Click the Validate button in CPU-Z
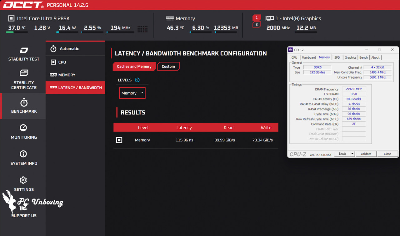This screenshot has height=236, width=400. [366, 154]
